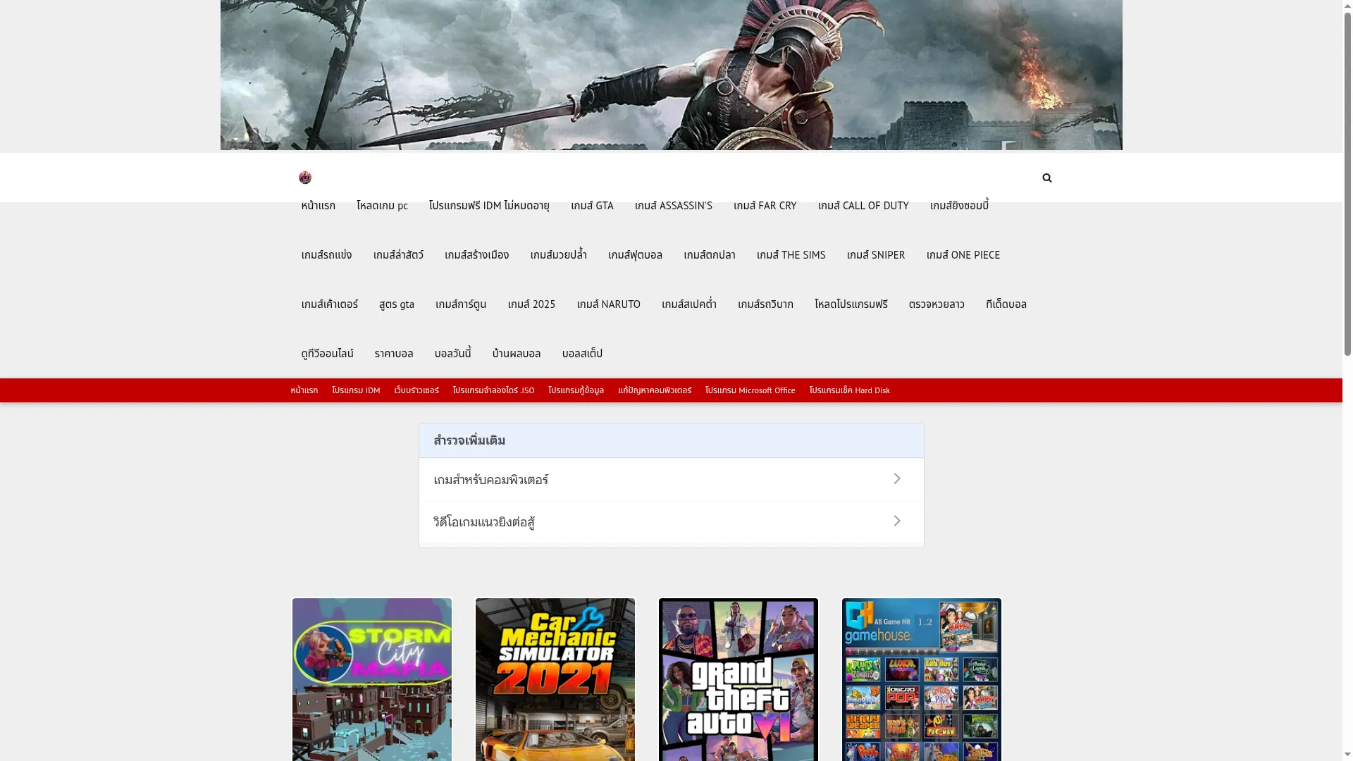
Task: Open ตรวจหวยลาว menu item
Action: [x=936, y=304]
